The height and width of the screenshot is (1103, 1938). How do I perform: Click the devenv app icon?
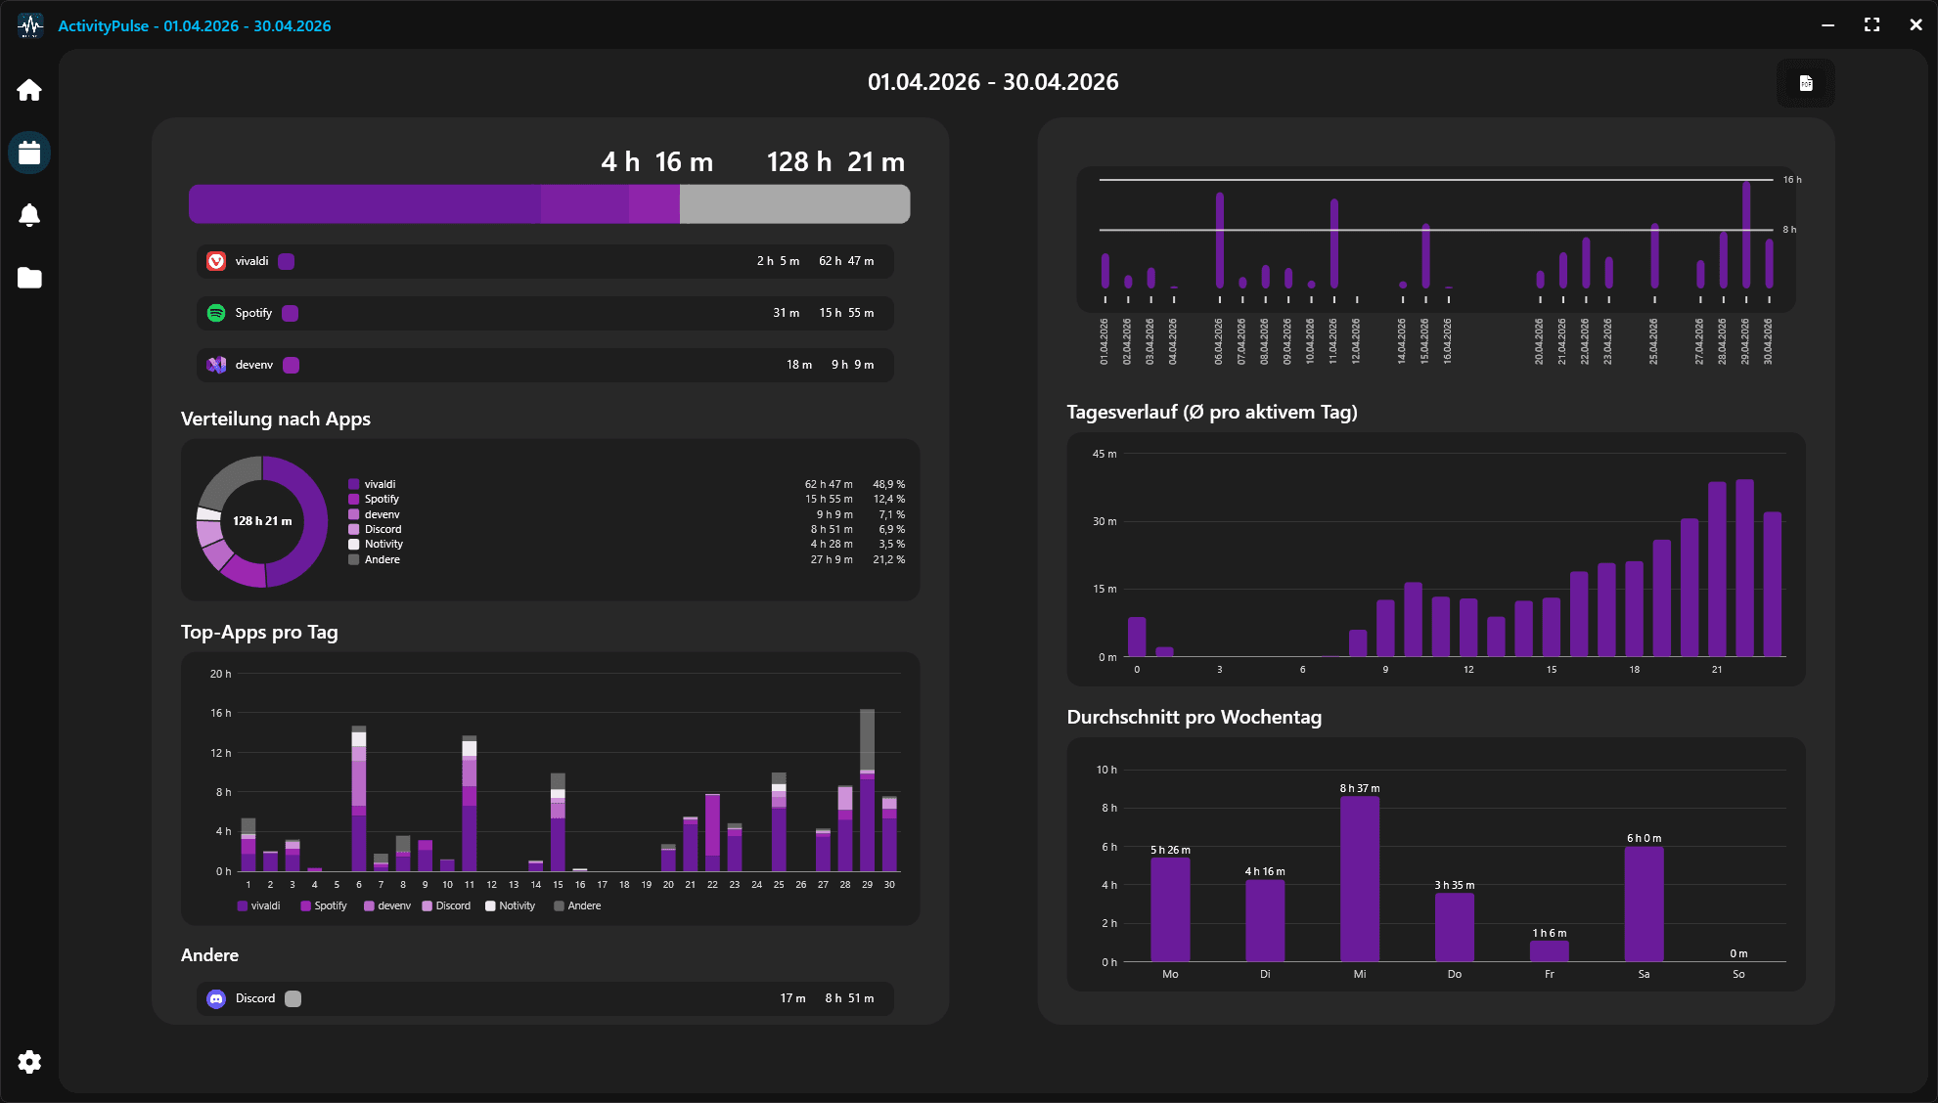216,365
